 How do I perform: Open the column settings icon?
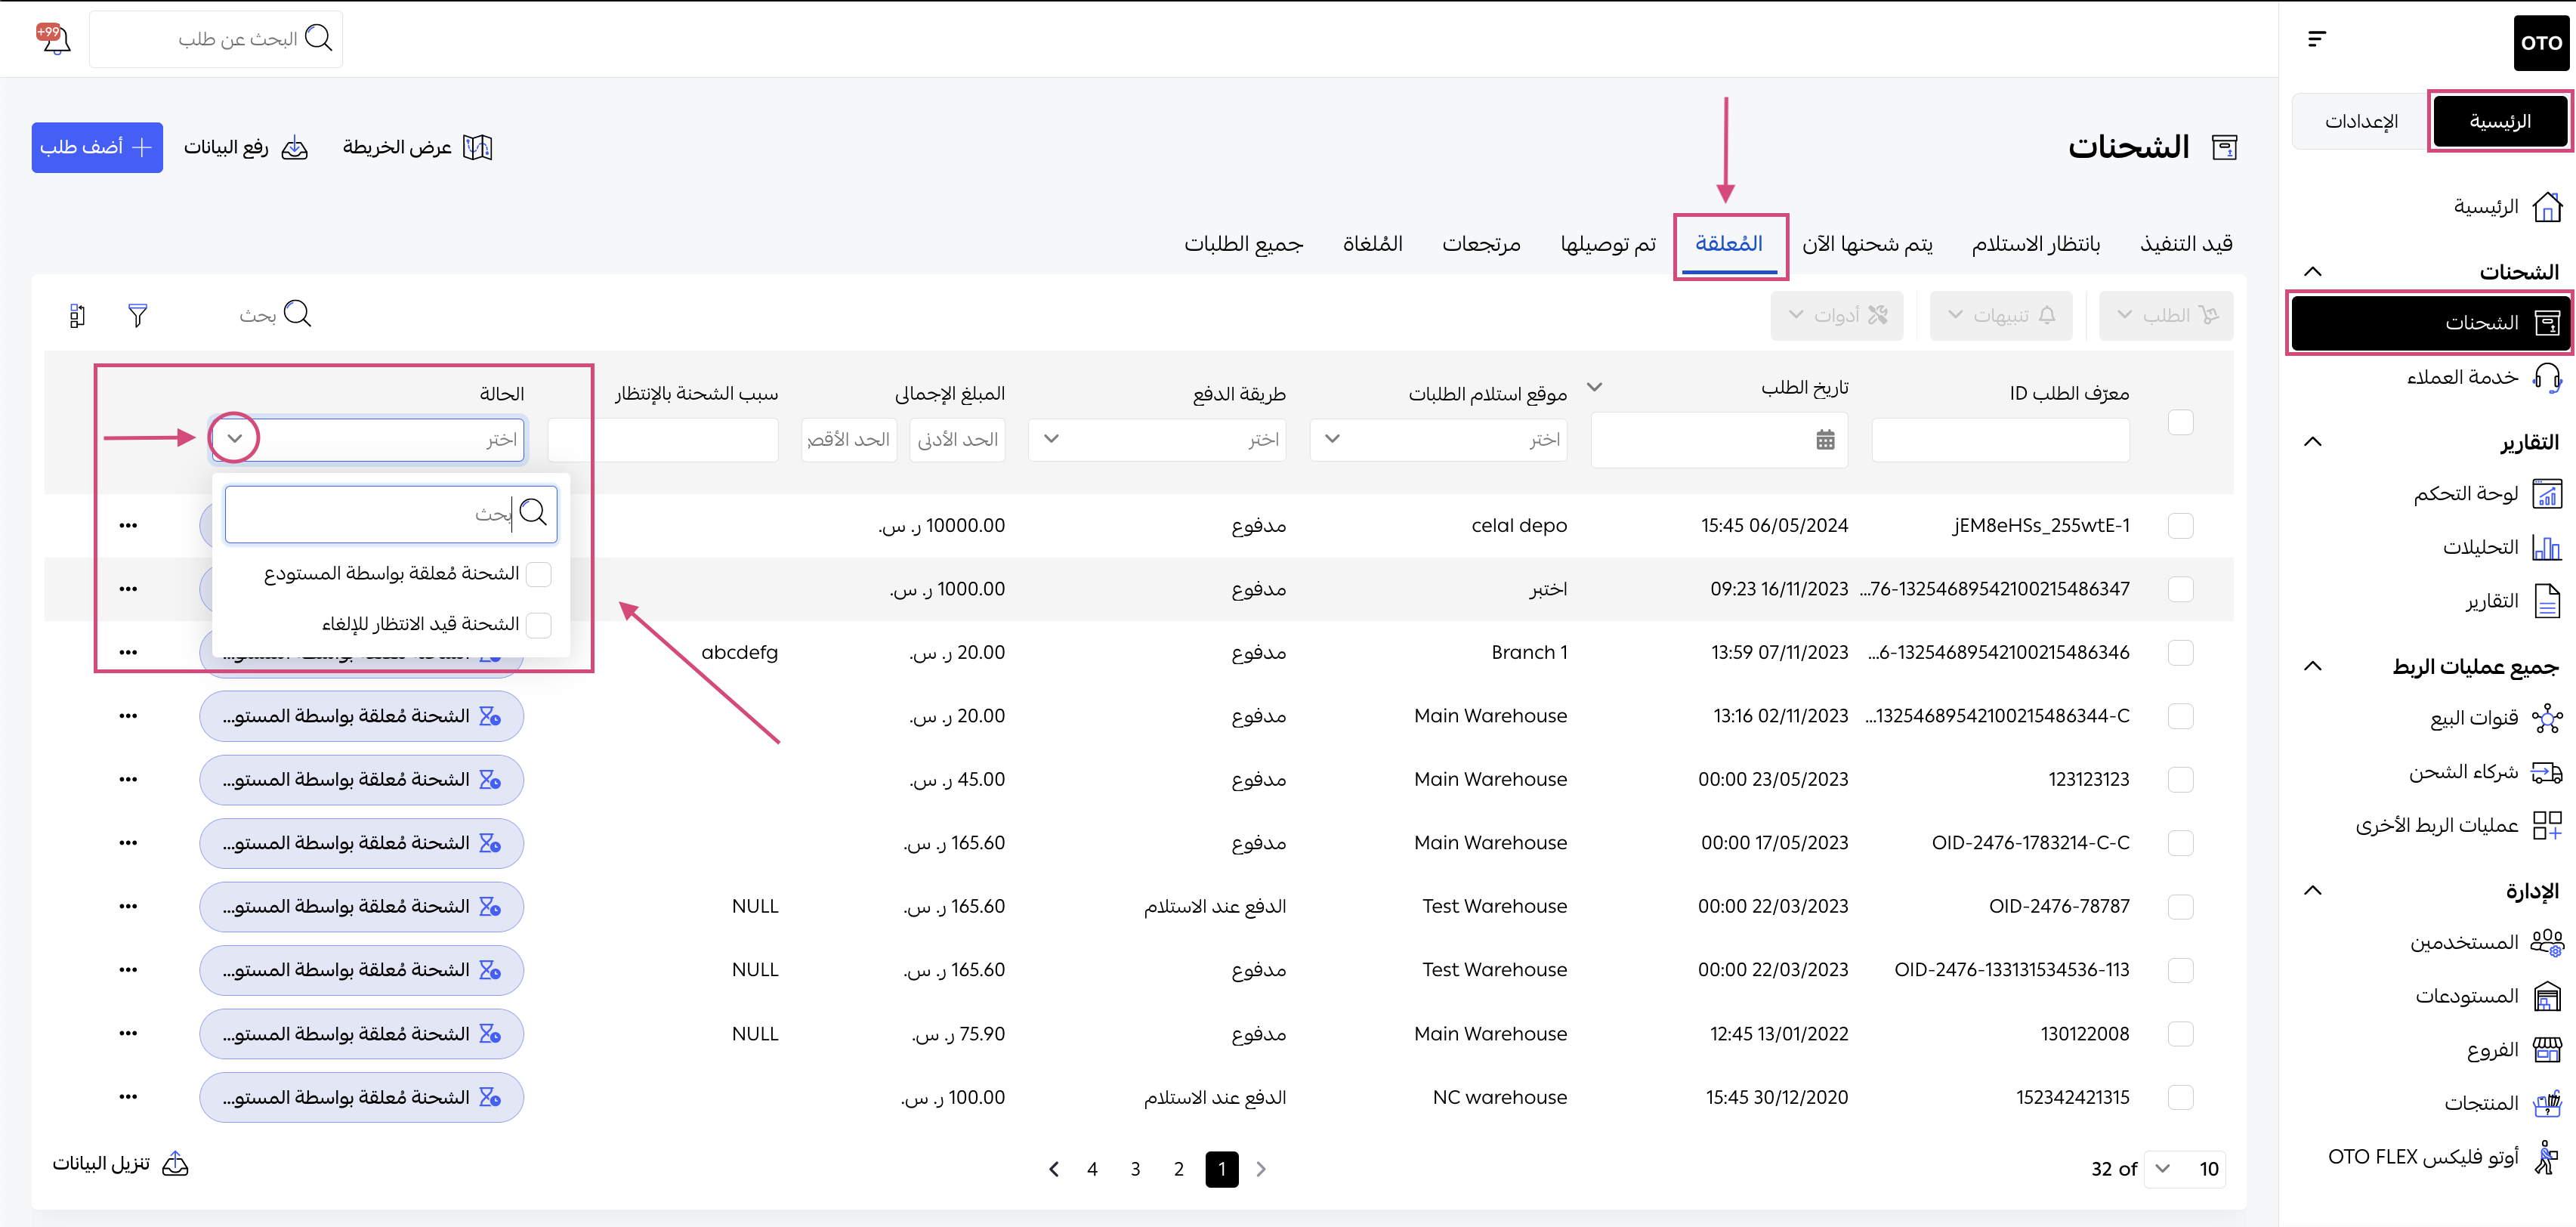(x=77, y=315)
